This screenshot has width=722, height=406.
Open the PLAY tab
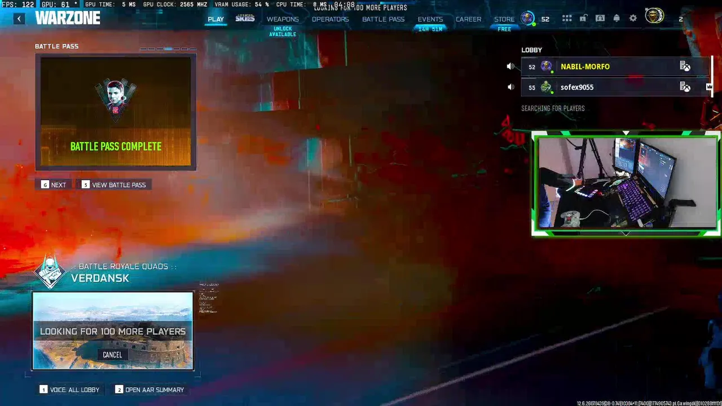[215, 19]
